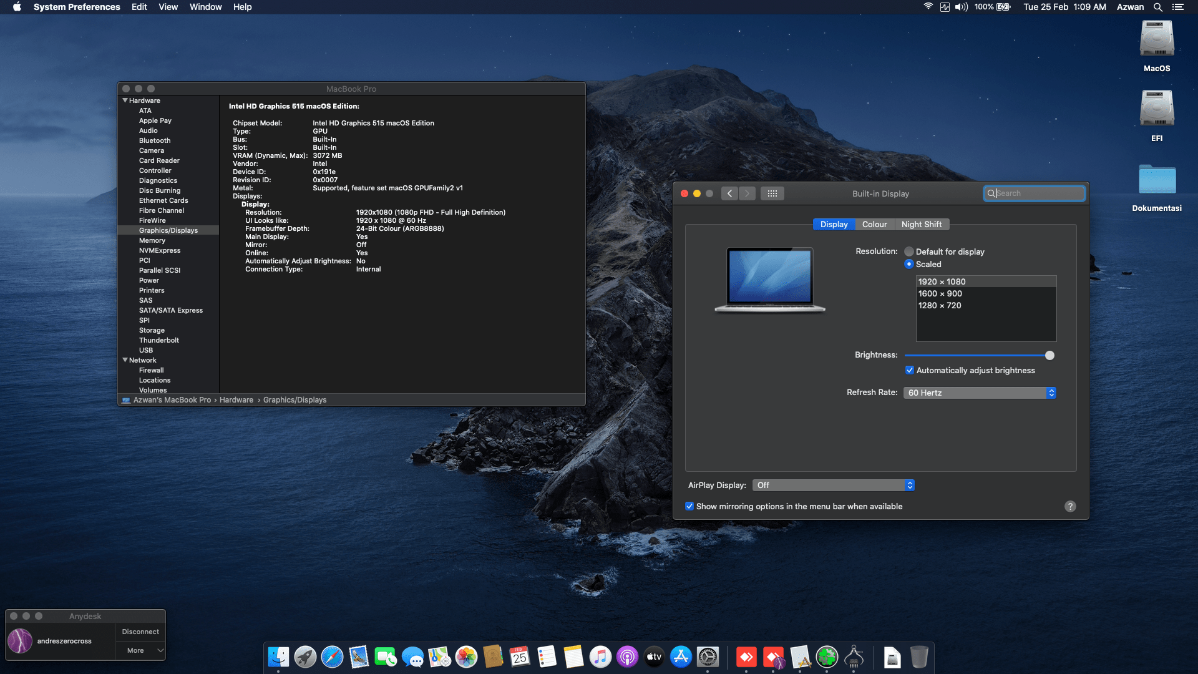The width and height of the screenshot is (1198, 674).
Task: Open the Trash in the dock
Action: (919, 657)
